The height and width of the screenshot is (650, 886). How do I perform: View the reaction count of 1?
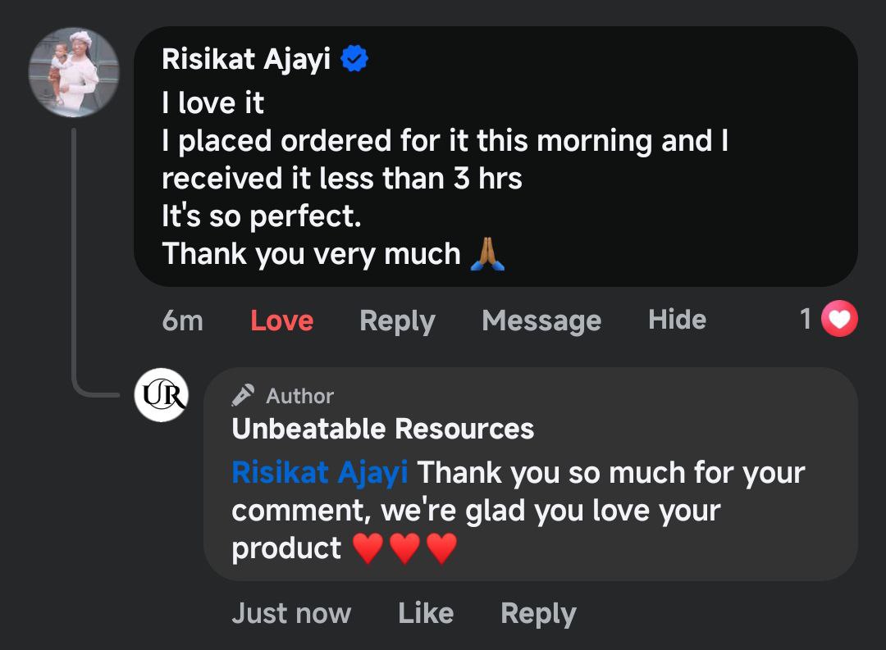coord(806,319)
